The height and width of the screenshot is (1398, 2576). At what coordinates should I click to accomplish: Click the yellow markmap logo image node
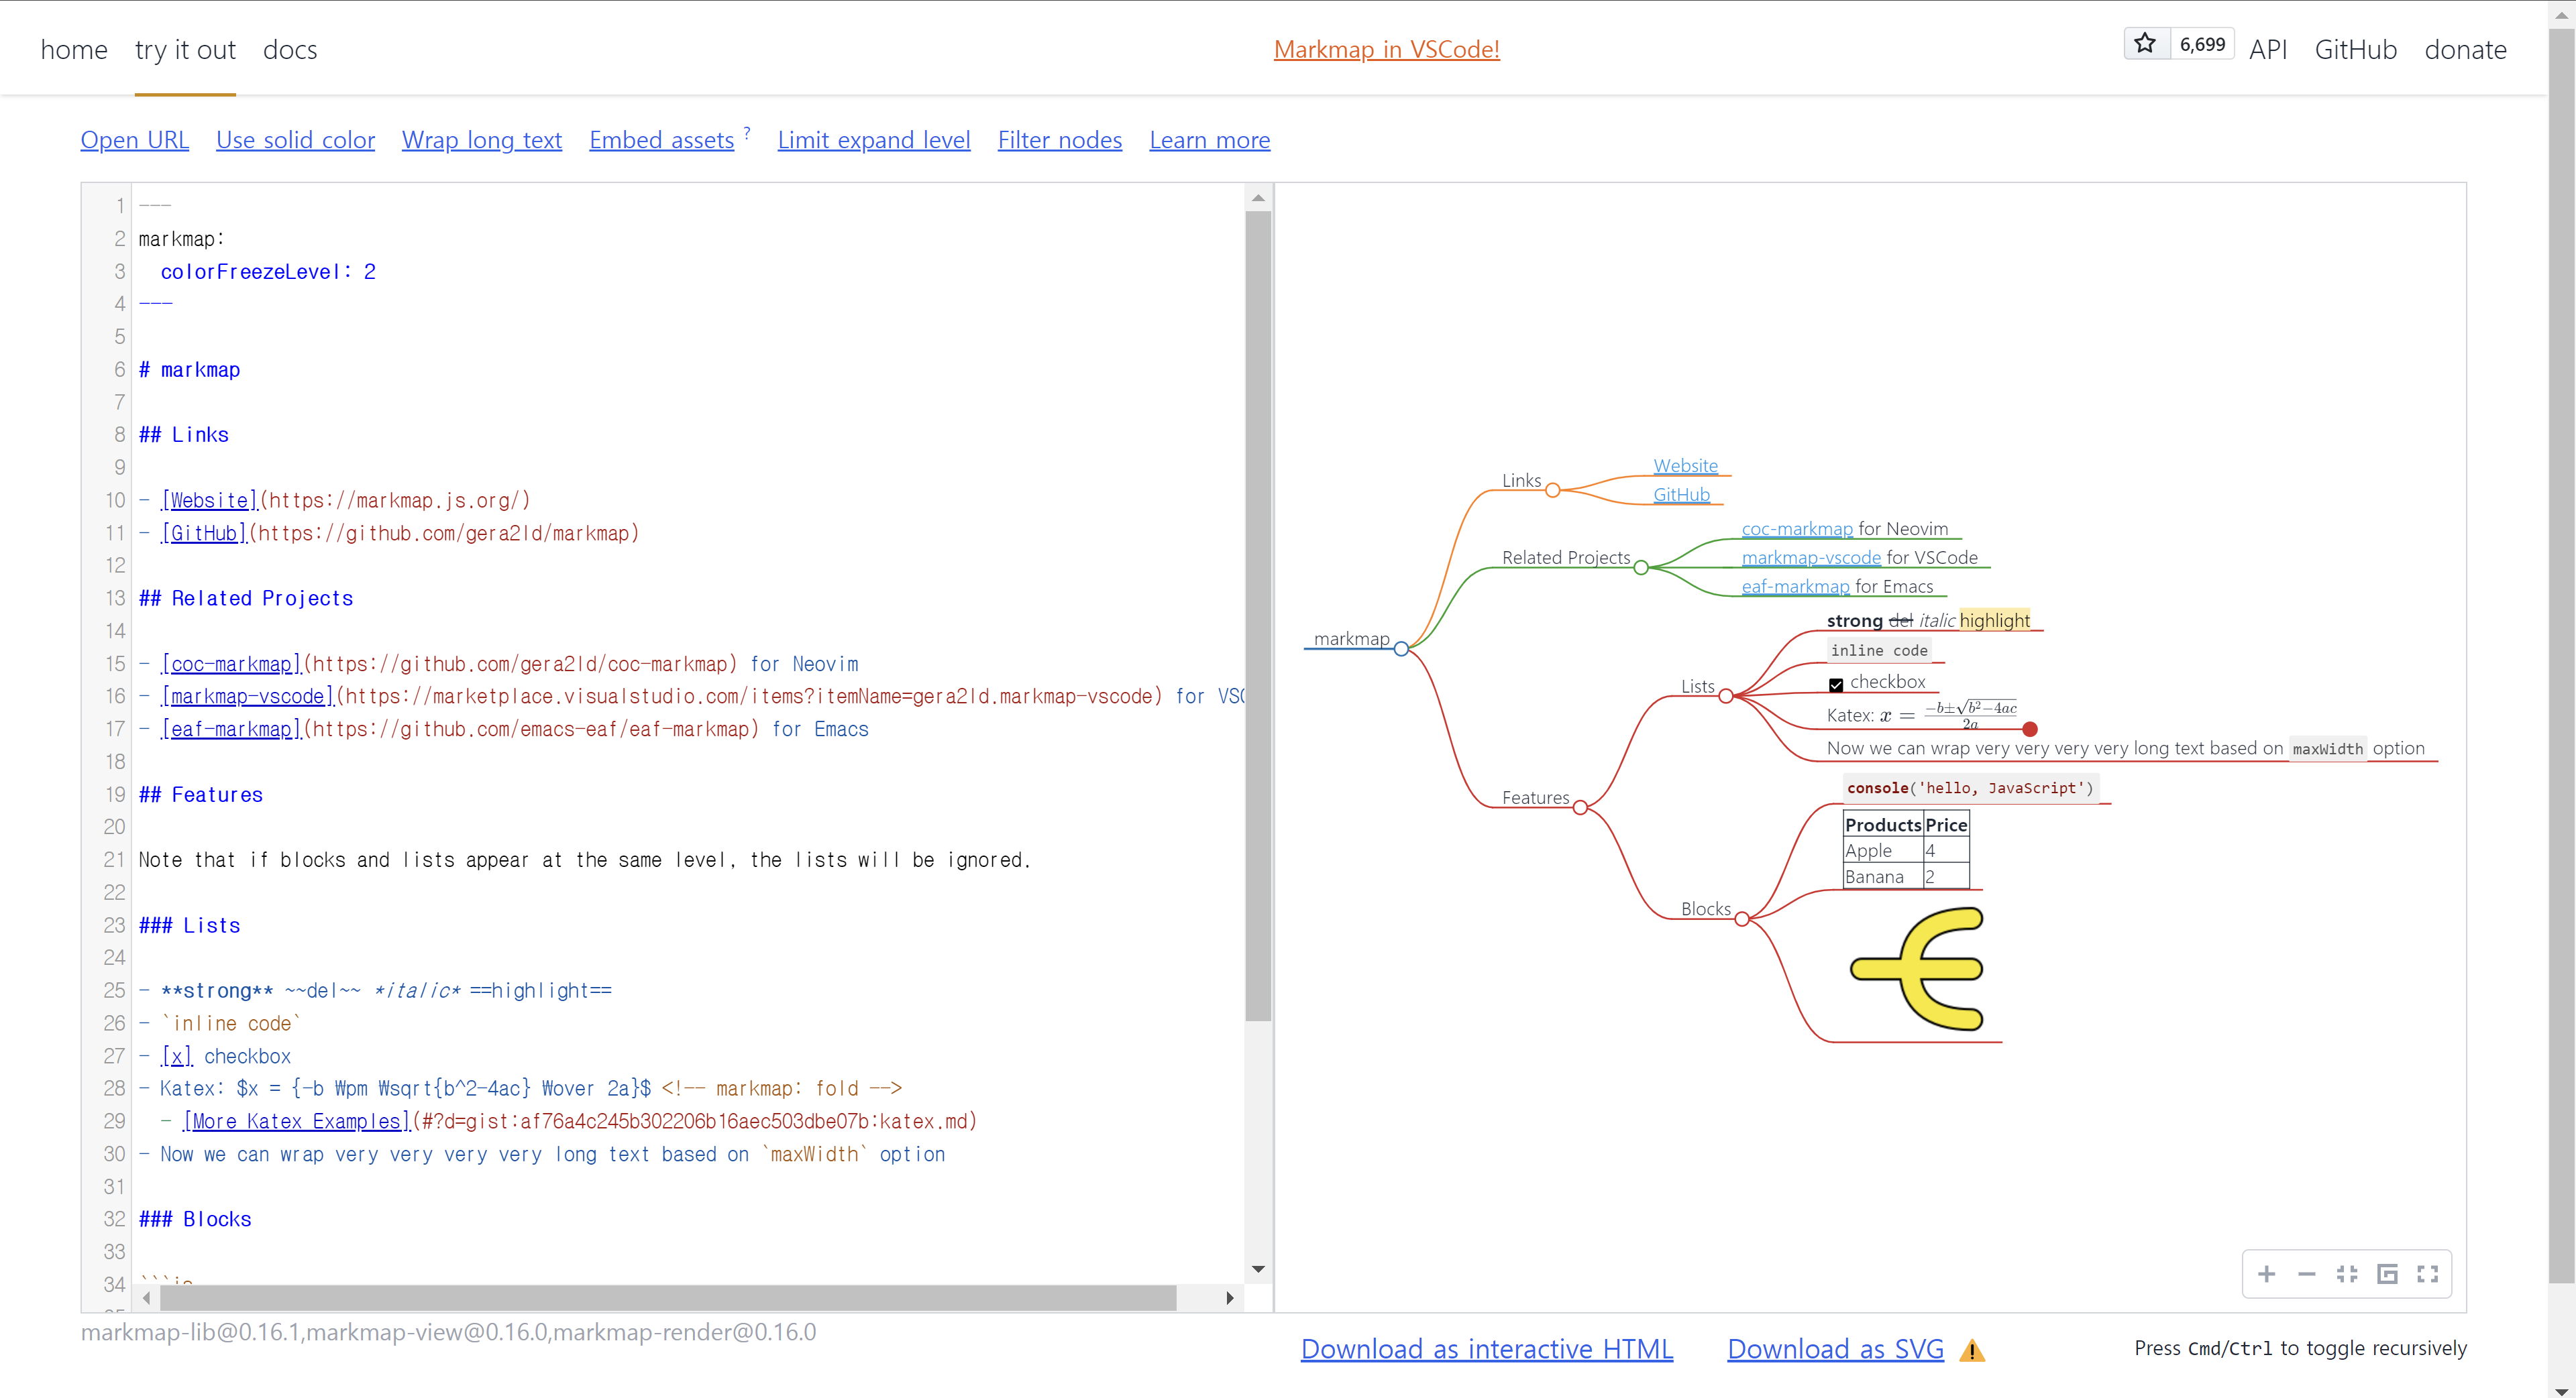[x=1917, y=968]
